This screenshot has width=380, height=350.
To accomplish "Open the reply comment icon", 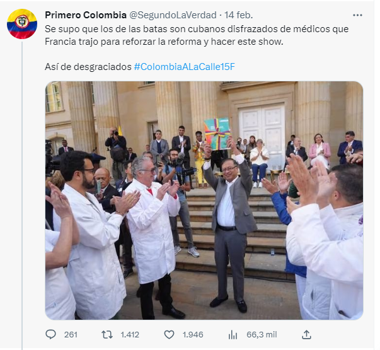I will (50, 334).
